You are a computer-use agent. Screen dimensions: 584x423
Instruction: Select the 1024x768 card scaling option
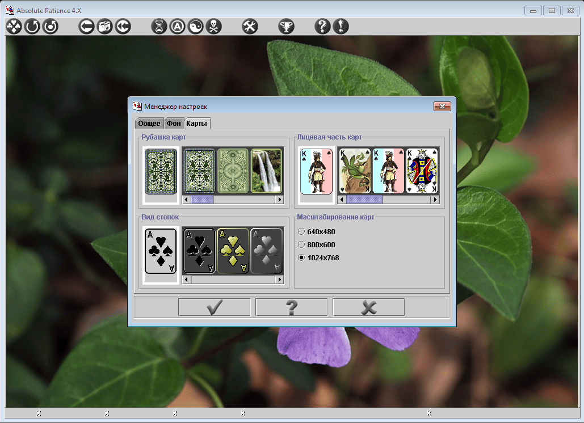(302, 258)
